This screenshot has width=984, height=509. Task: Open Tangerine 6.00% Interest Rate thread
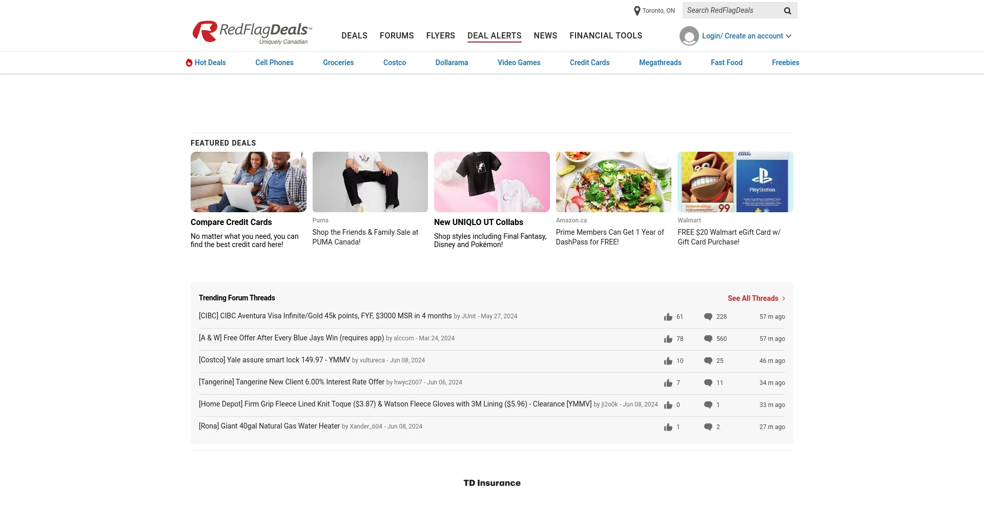292,382
